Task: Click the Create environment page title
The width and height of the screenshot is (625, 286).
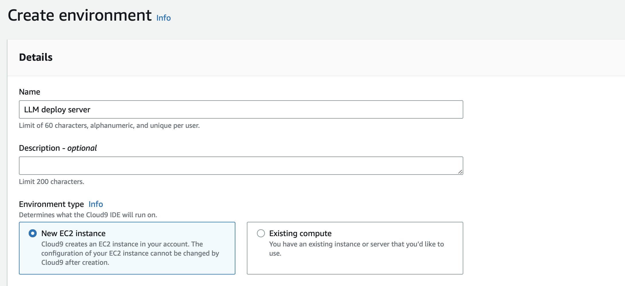Action: coord(80,15)
